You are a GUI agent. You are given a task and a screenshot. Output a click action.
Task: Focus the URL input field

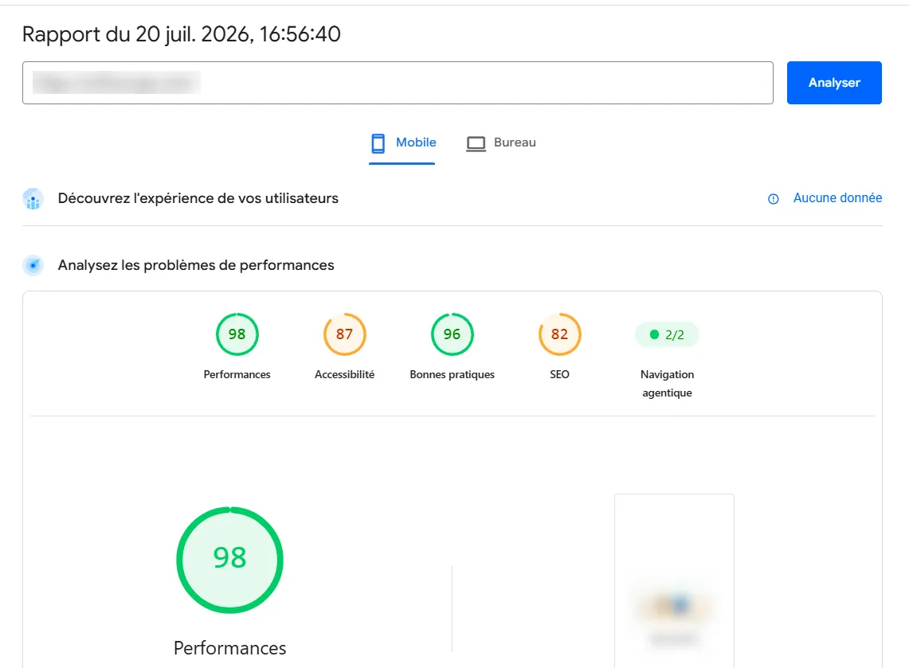398,83
